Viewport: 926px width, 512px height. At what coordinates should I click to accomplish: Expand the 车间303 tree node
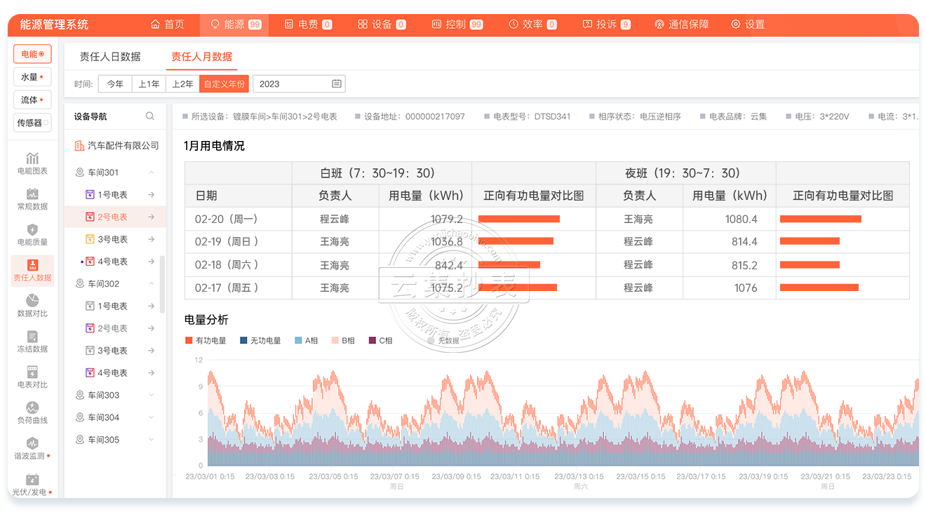[x=152, y=396]
